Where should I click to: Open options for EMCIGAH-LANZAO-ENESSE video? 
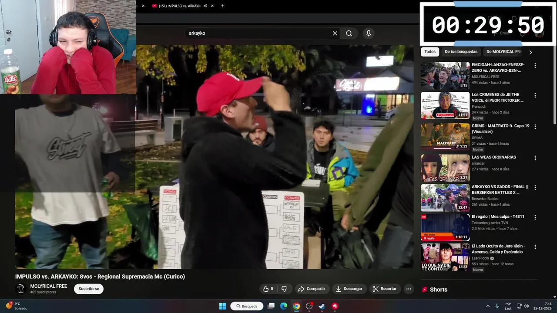pos(535,66)
